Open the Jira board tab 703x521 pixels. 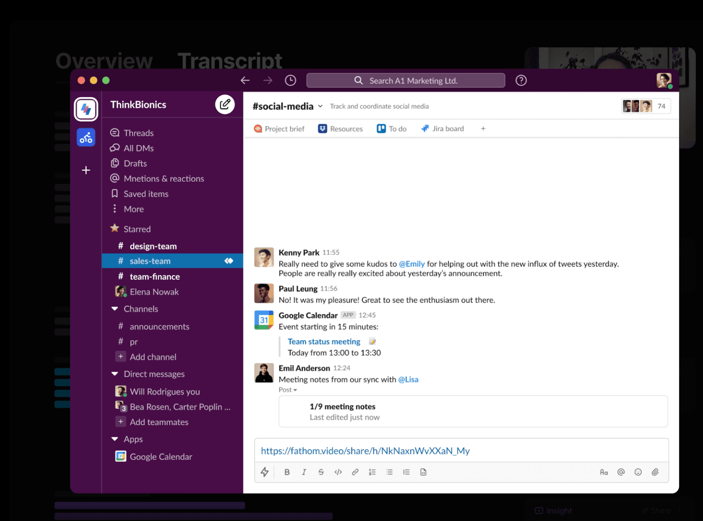(442, 129)
